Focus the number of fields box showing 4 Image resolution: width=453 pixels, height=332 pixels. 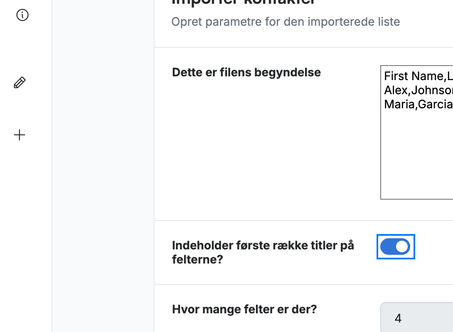click(416, 317)
